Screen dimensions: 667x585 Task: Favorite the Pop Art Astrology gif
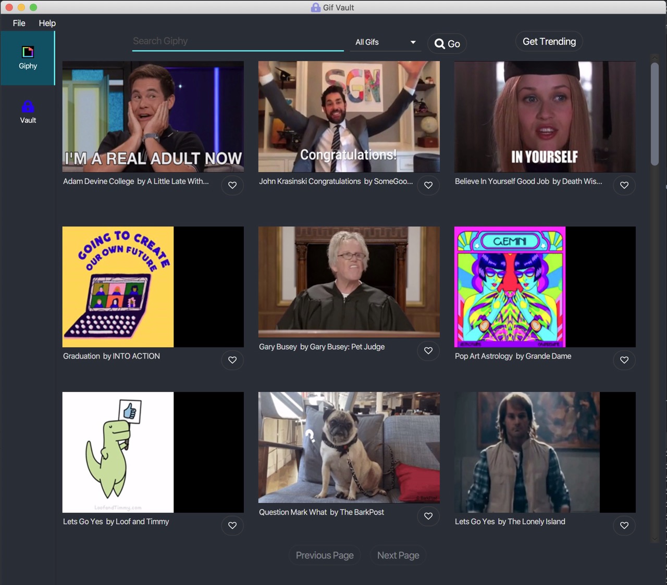click(x=624, y=360)
